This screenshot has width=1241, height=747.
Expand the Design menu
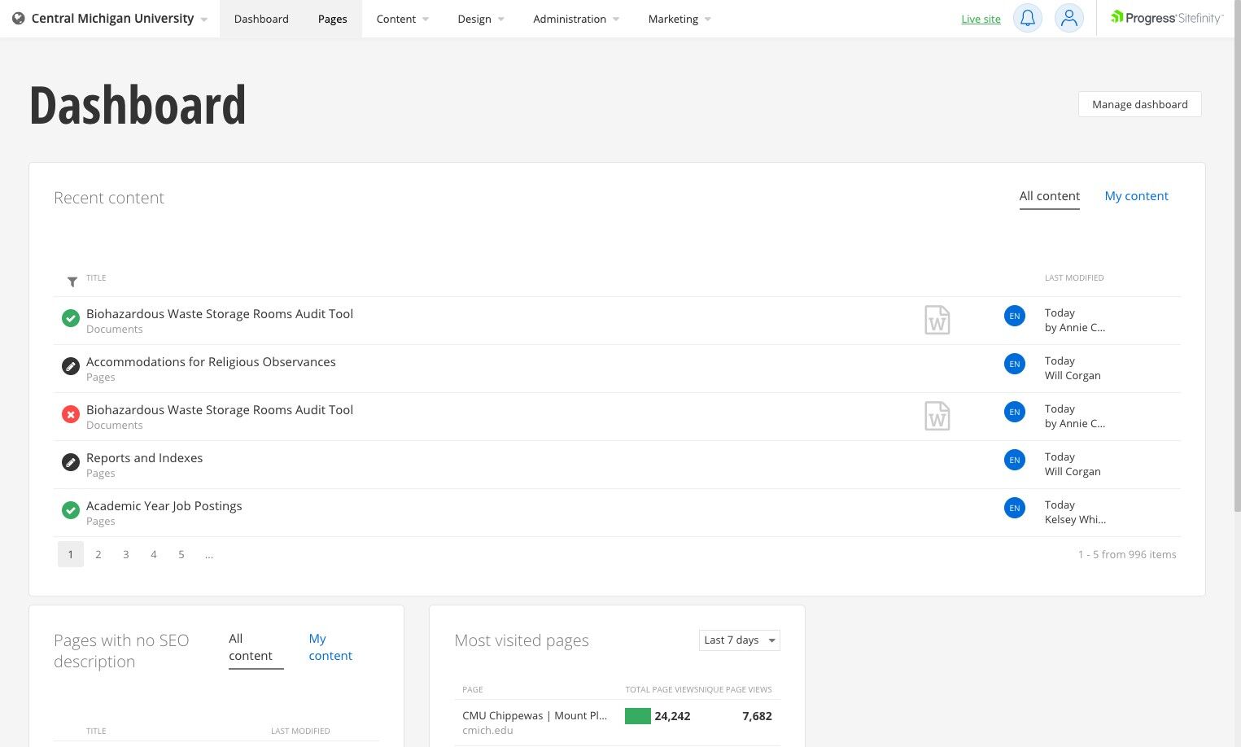[481, 19]
